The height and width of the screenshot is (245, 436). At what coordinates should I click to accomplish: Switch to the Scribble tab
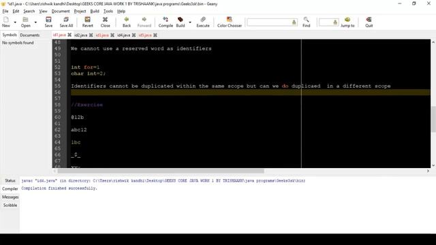(10, 205)
